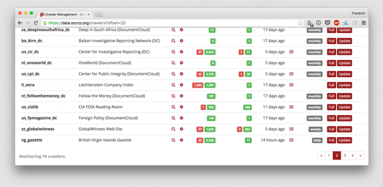This screenshot has height=187, width=383.
Task: Click red 57 badge in zz_globalwitness row
Action: [x=200, y=129]
